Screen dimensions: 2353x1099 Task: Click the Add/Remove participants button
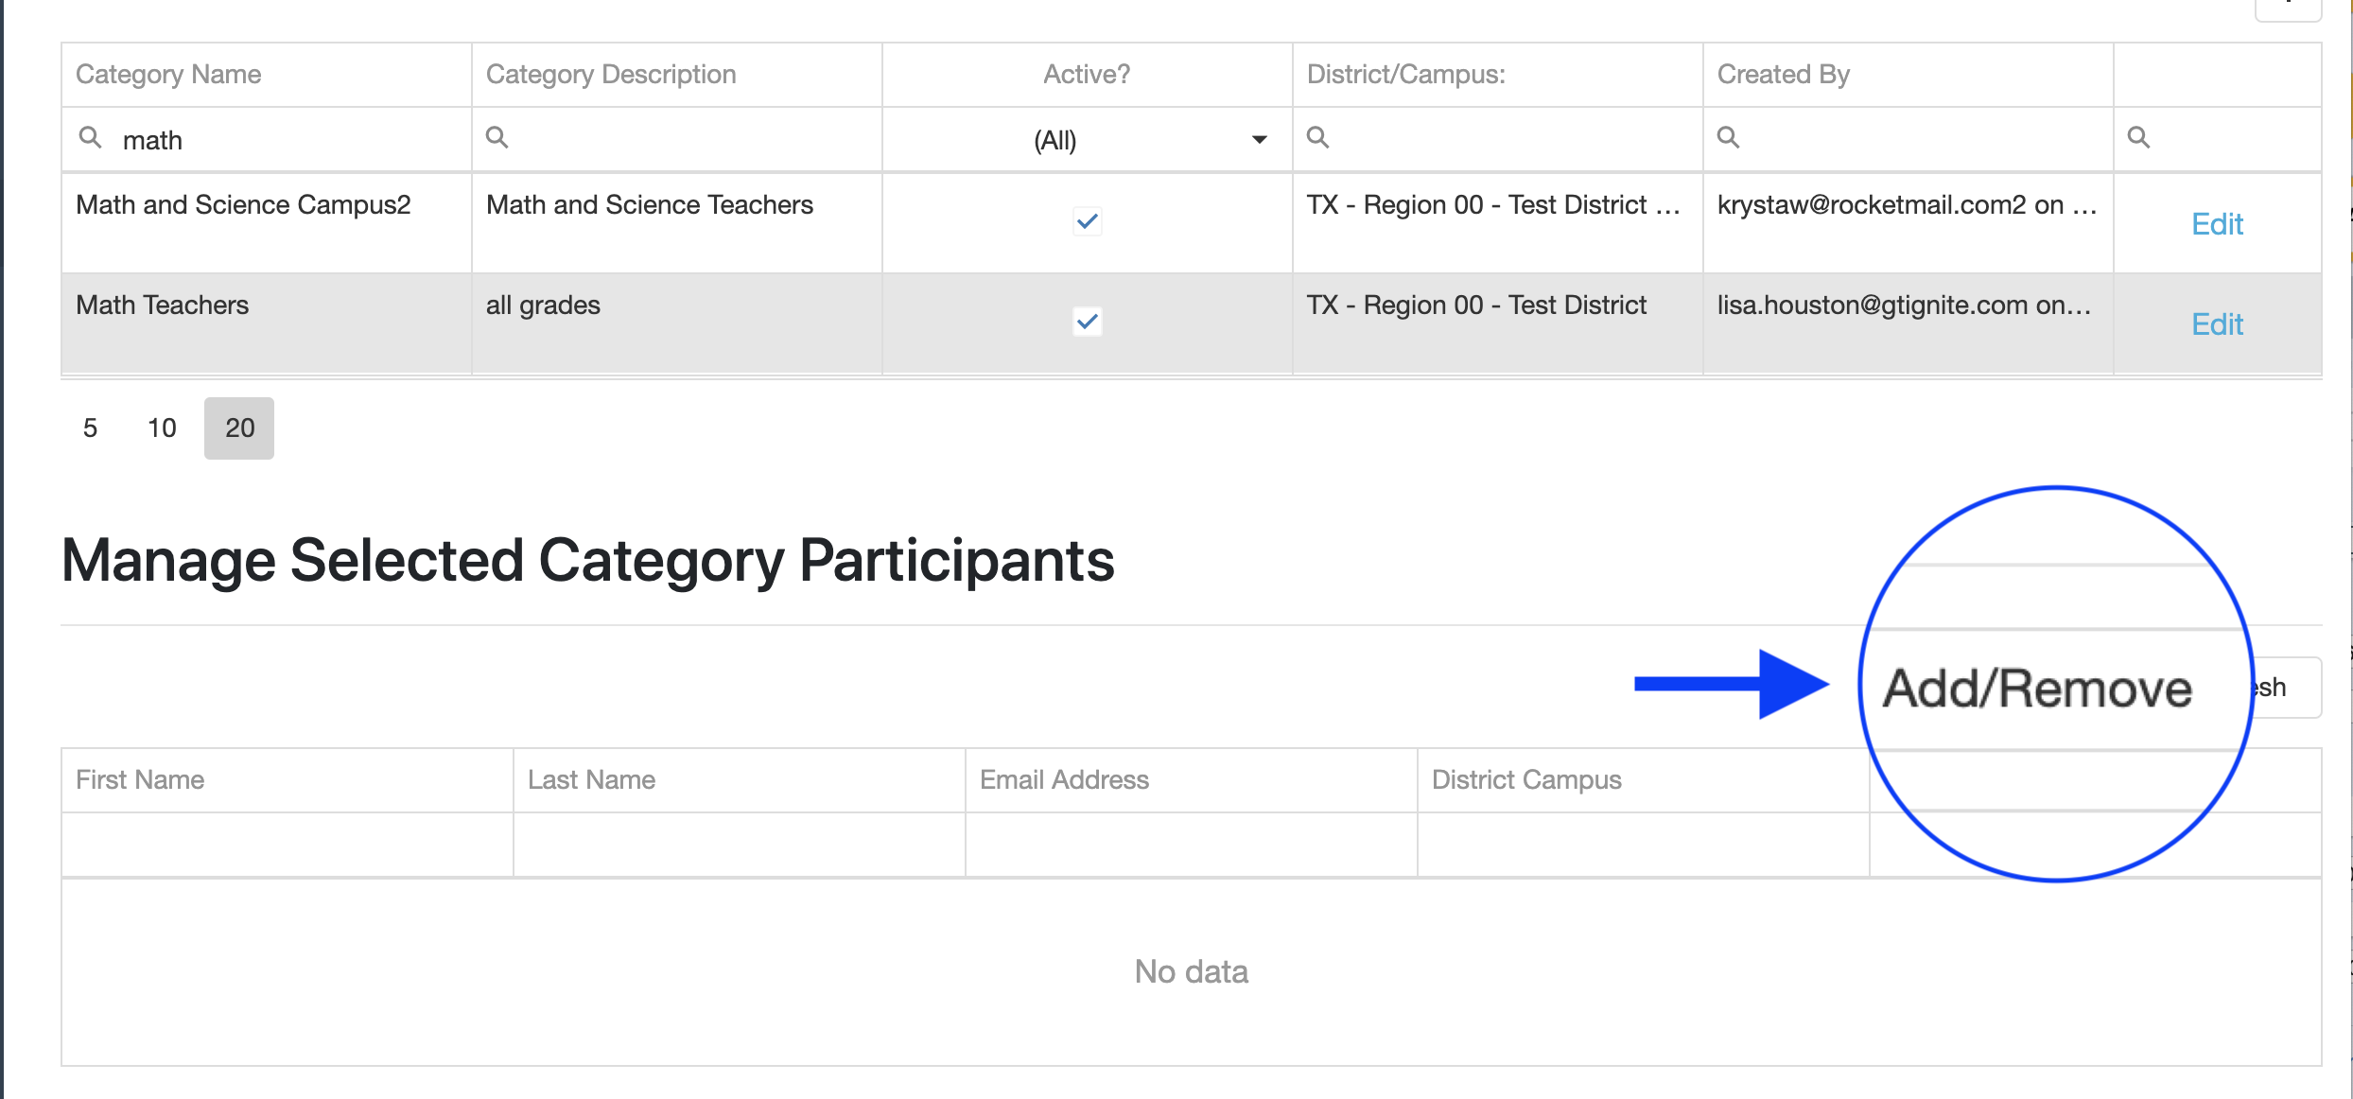pos(2037,688)
